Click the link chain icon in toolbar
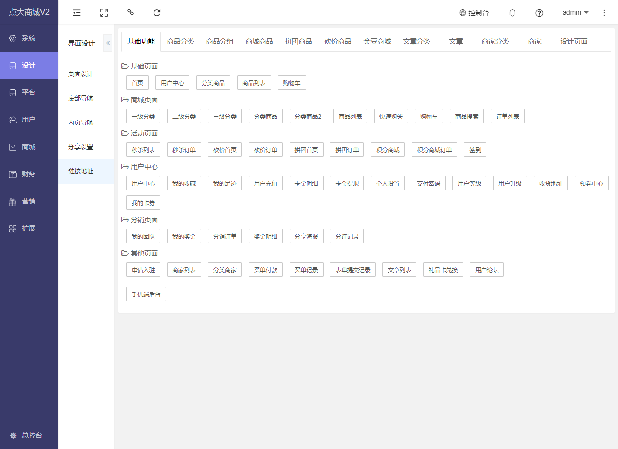618x449 pixels. 130,12
